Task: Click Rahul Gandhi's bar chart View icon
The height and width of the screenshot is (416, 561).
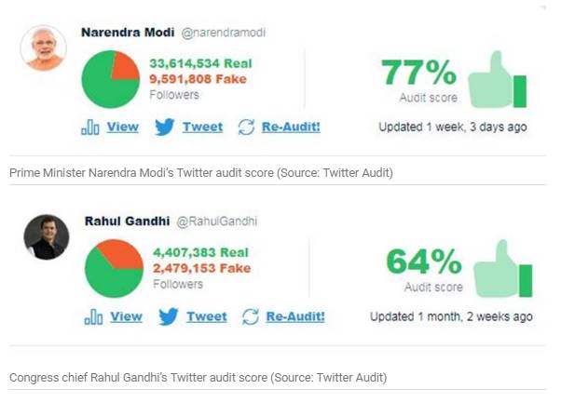Action: (x=93, y=317)
